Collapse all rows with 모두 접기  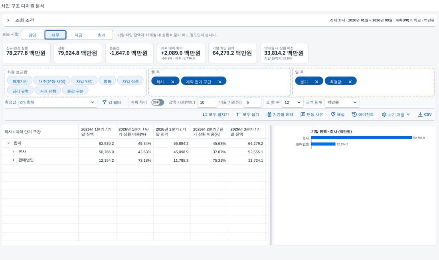click(247, 115)
